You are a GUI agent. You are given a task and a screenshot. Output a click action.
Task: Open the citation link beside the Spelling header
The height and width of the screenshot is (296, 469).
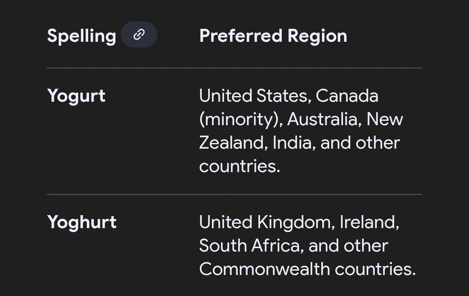point(138,34)
